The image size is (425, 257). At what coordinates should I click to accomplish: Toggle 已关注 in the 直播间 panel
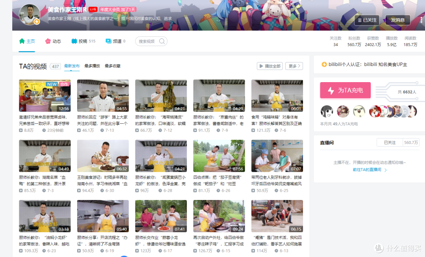[x=390, y=143]
